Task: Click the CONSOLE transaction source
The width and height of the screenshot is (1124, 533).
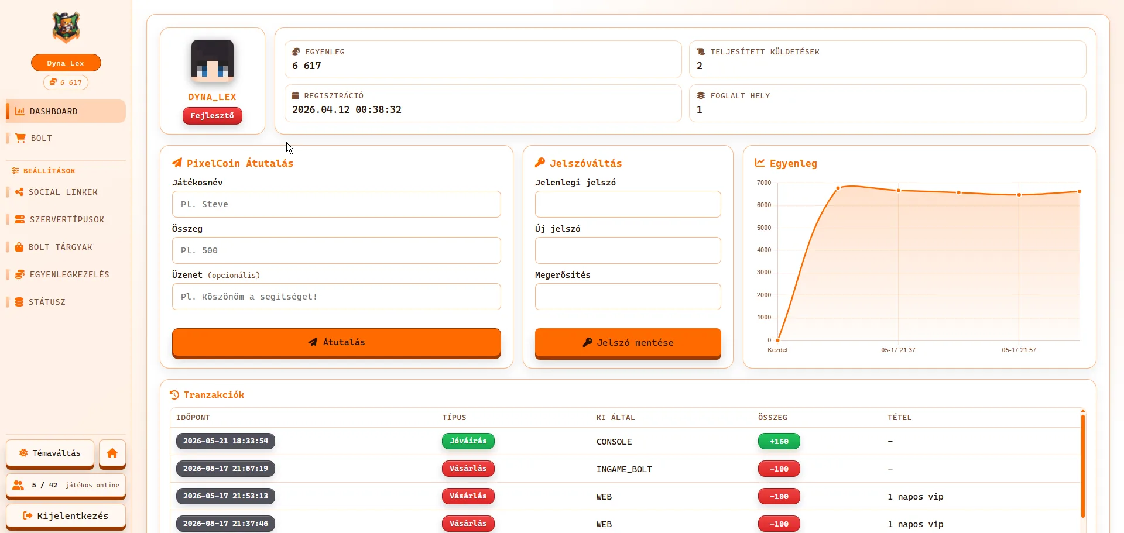Action: tap(614, 442)
